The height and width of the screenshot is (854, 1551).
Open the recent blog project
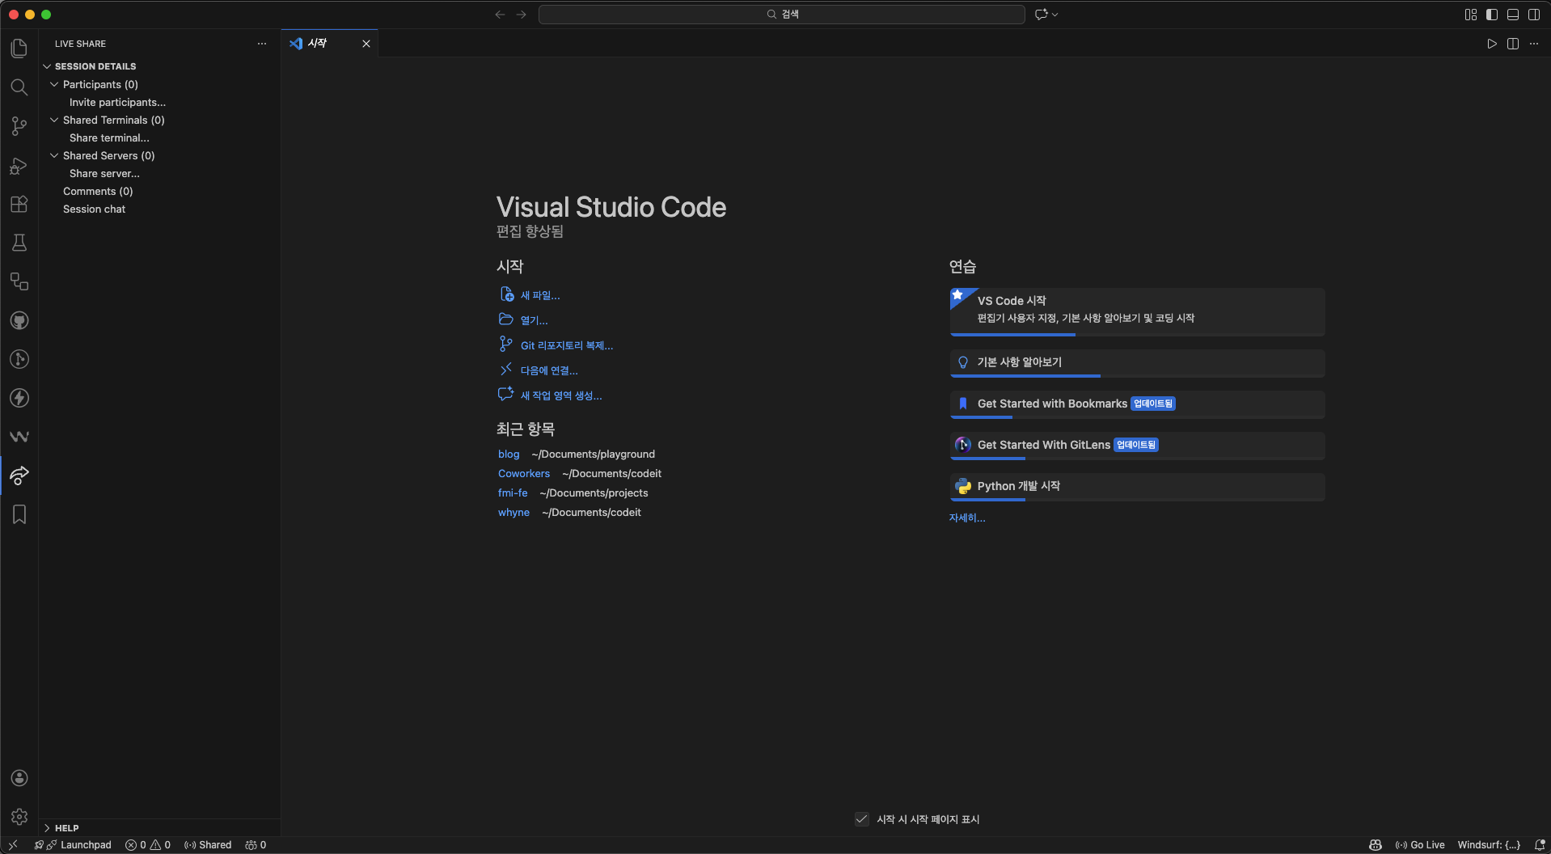[x=509, y=454]
